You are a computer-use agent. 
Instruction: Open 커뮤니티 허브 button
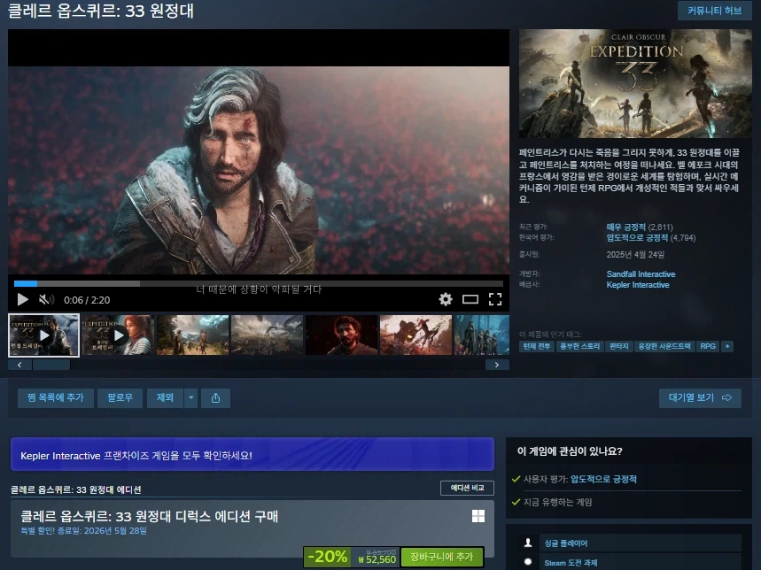pos(714,11)
